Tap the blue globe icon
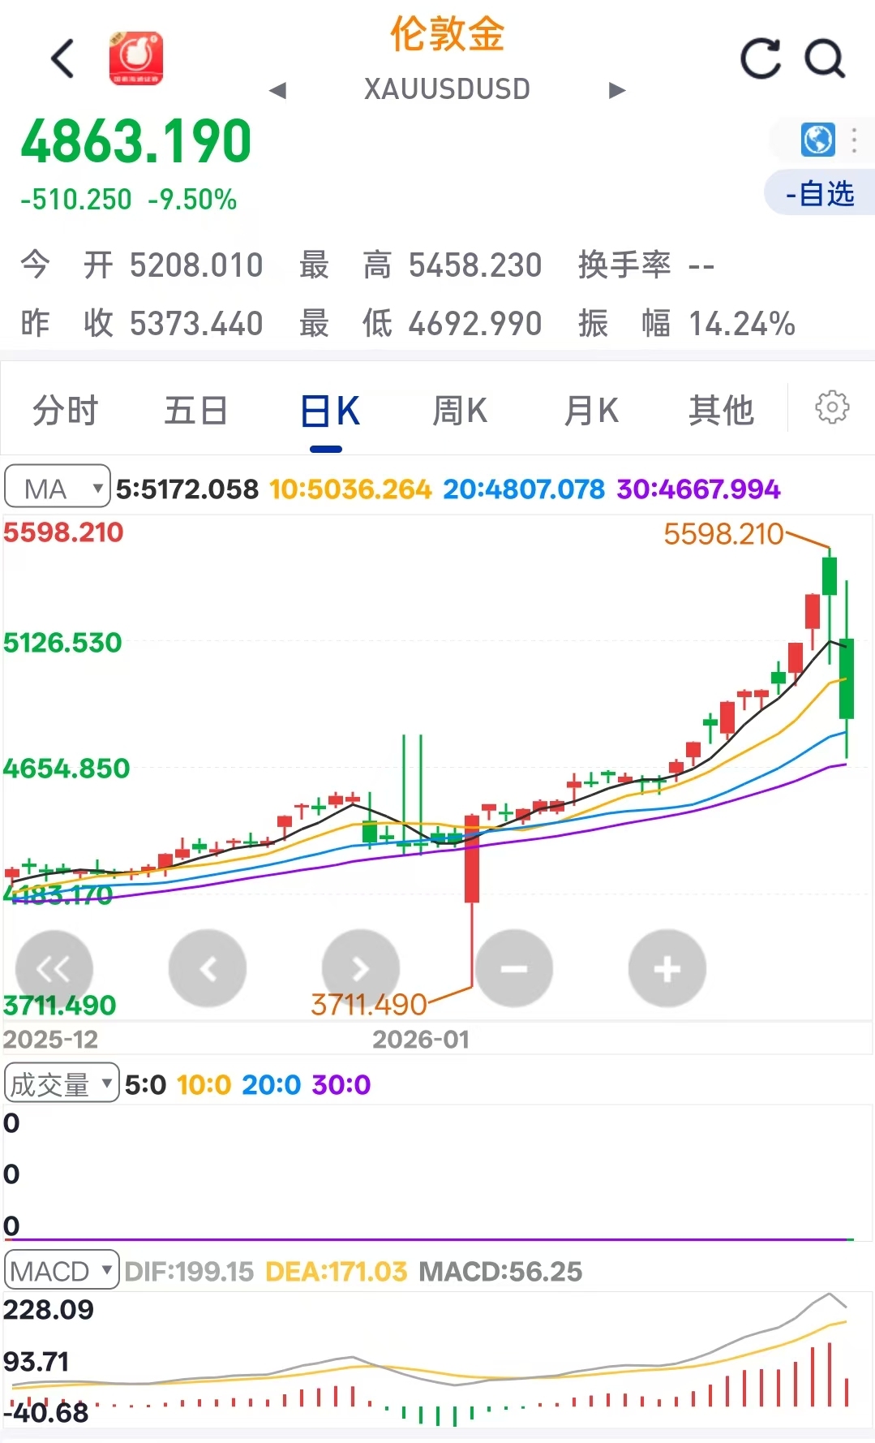 click(x=817, y=140)
